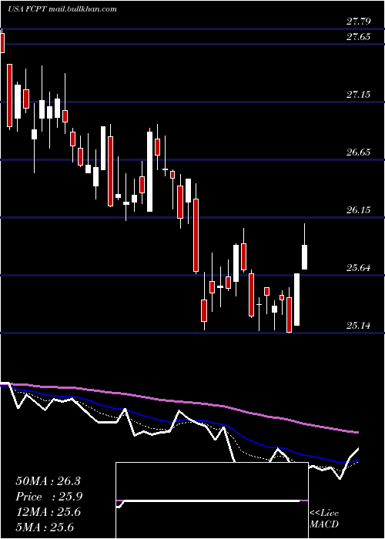The image size is (385, 539).
Task: Click the 26.65 price level label
Action: click(358, 152)
